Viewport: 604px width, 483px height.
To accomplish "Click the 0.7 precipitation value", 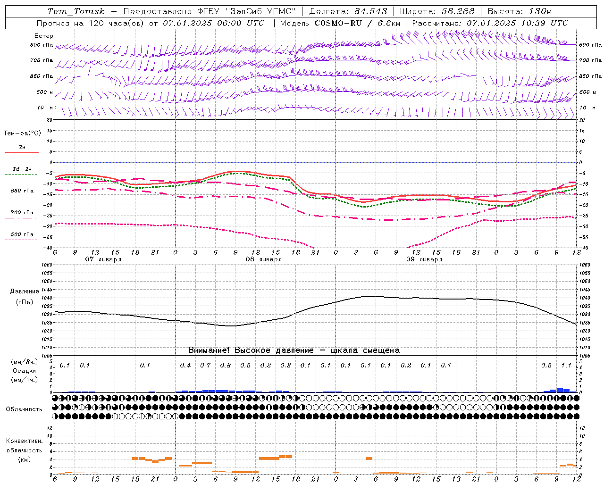I will [x=205, y=366].
